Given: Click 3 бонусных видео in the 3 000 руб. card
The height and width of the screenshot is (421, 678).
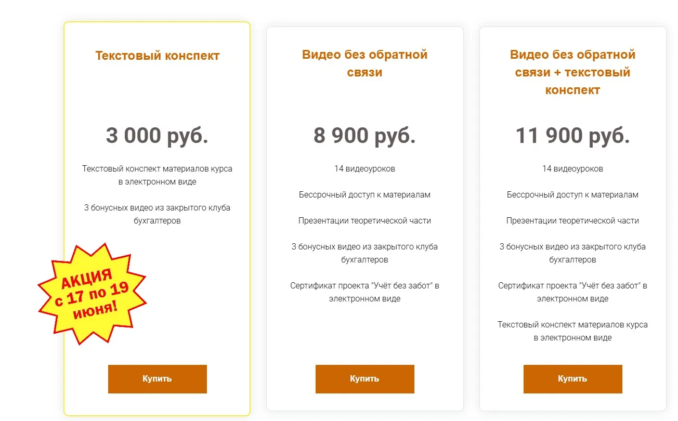Looking at the screenshot, I should [x=157, y=214].
